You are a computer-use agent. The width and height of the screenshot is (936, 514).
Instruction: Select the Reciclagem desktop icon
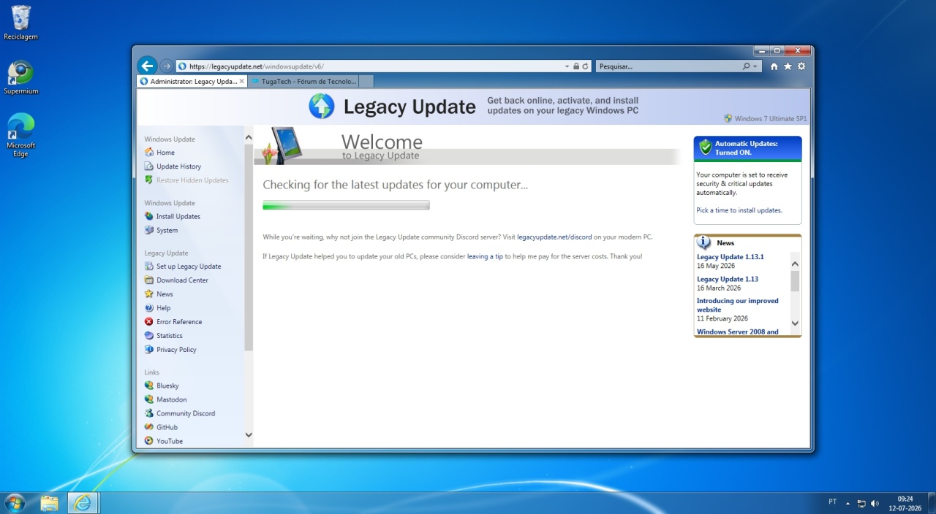[x=20, y=23]
